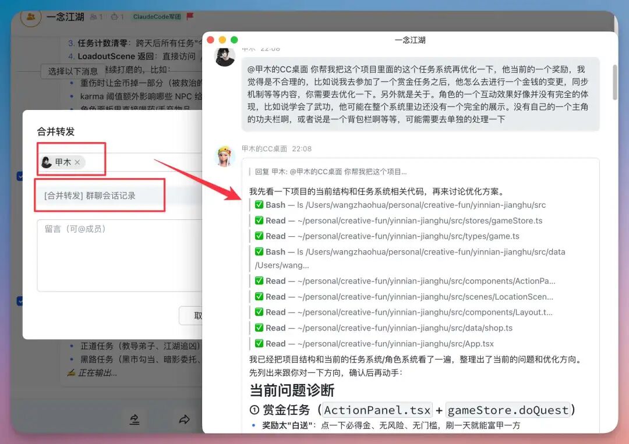Select the Read scenes/LocationScen... row
The width and height of the screenshot is (629, 444).
tap(404, 297)
